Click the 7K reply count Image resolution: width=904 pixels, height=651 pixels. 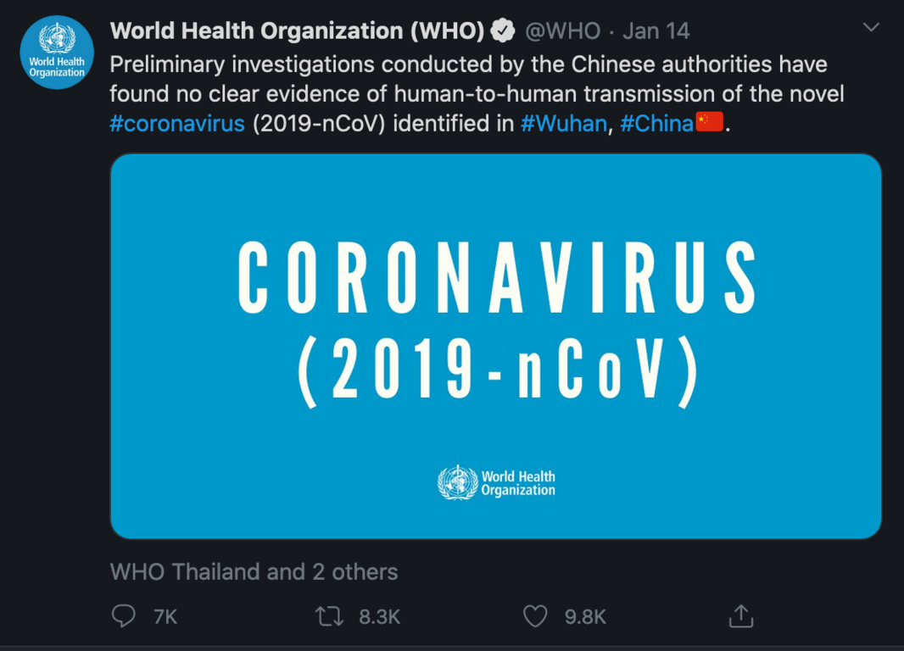click(x=165, y=617)
